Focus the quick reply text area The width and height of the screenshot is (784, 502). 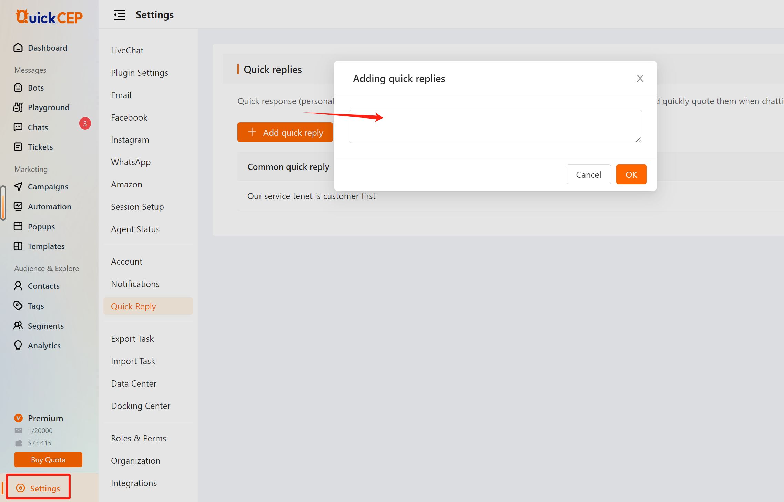click(495, 126)
